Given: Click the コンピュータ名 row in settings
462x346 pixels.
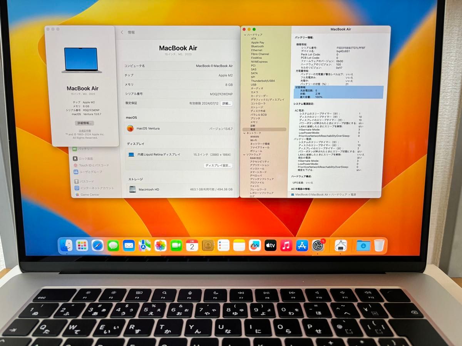Looking at the screenshot, I should [x=179, y=66].
